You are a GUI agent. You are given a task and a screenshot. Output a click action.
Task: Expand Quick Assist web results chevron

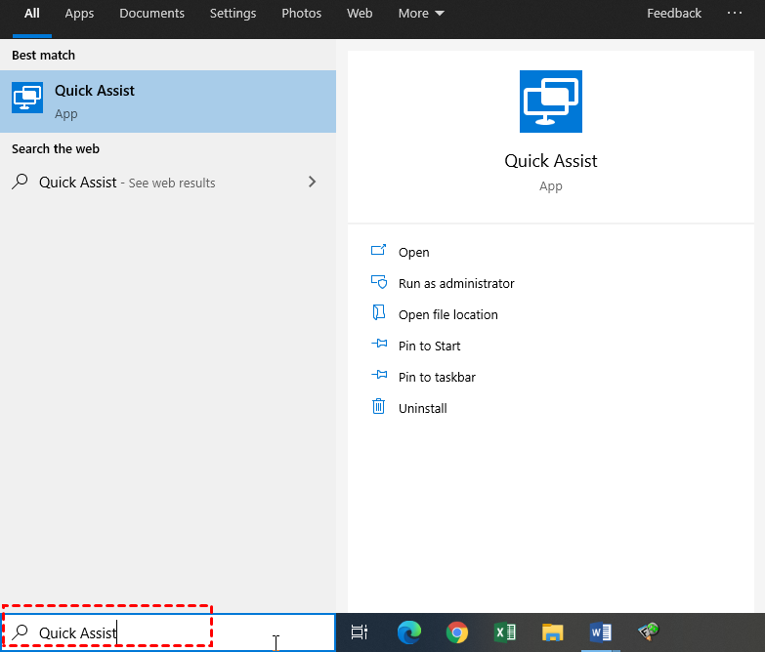point(312,182)
